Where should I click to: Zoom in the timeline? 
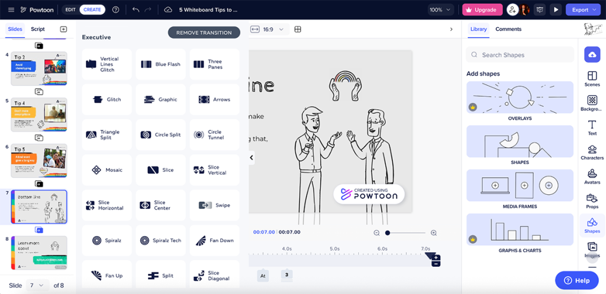pos(434,233)
